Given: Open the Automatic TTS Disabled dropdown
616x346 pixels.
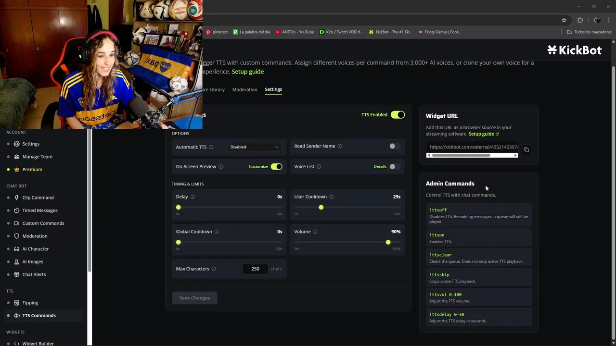Looking at the screenshot, I should pyautogui.click(x=255, y=147).
